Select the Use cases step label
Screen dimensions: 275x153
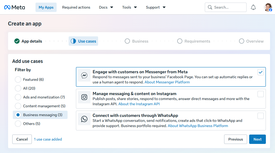point(87,41)
